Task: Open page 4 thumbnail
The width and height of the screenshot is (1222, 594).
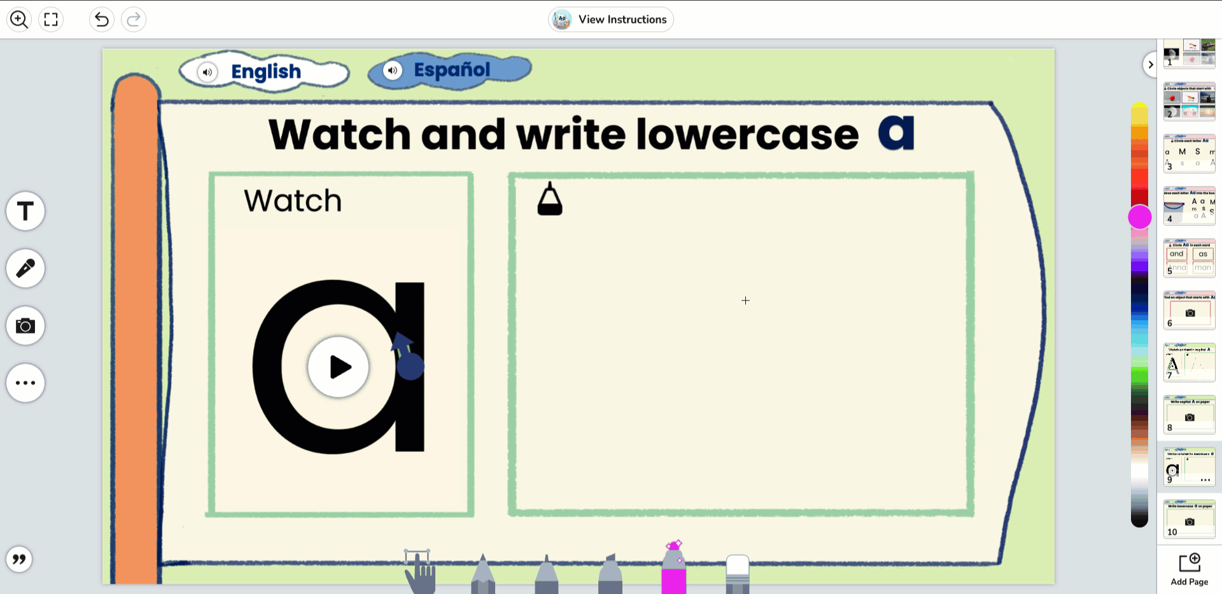Action: pyautogui.click(x=1190, y=206)
